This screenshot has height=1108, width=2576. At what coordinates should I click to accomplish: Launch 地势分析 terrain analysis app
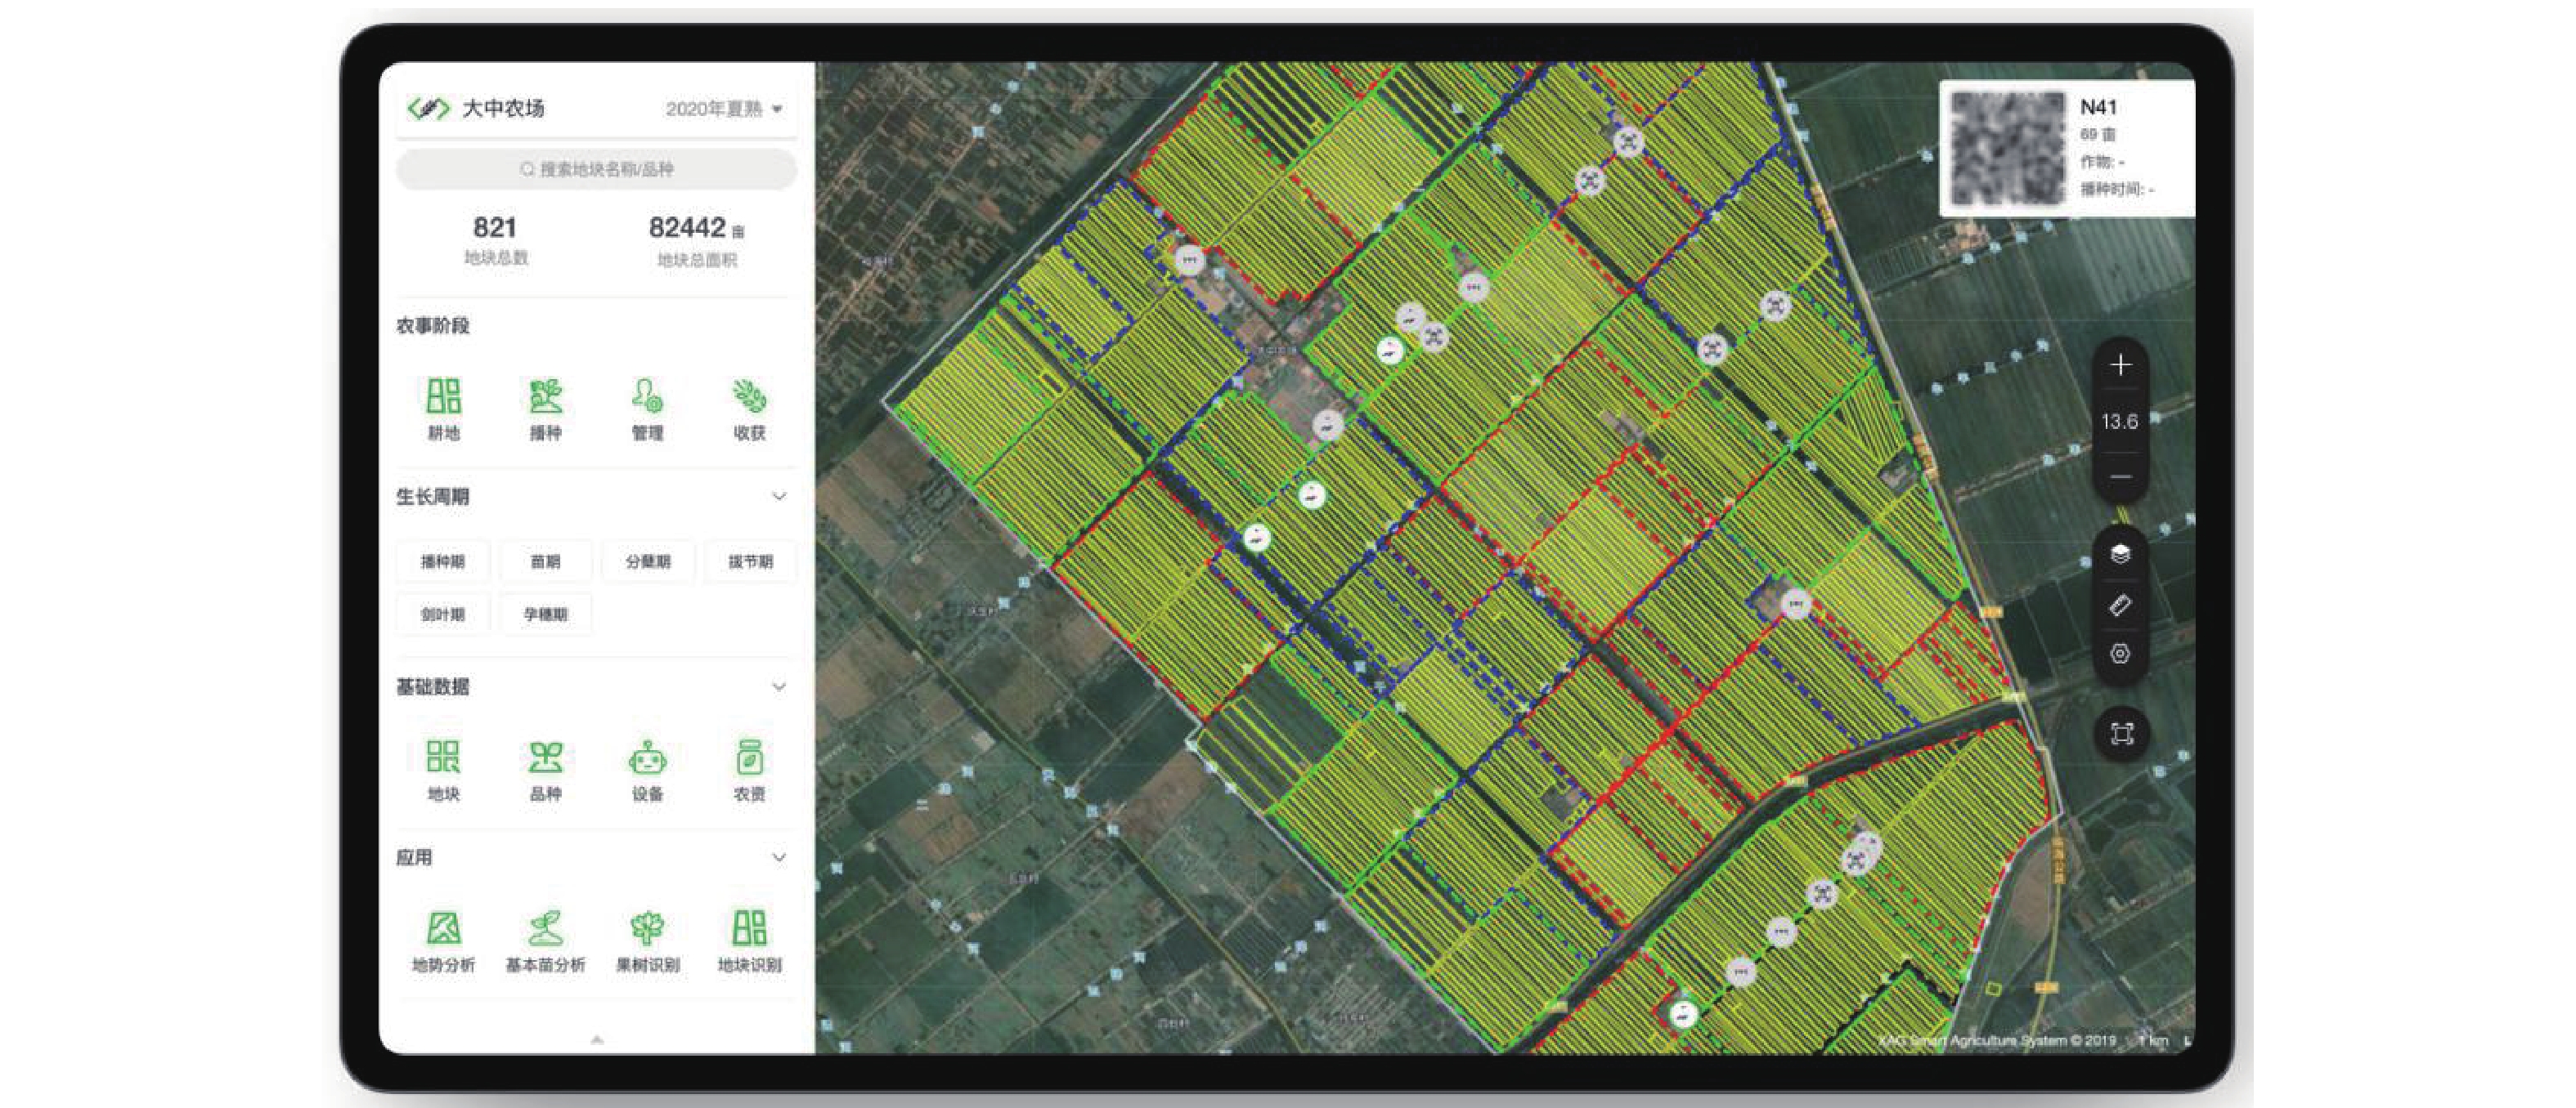pos(443,939)
